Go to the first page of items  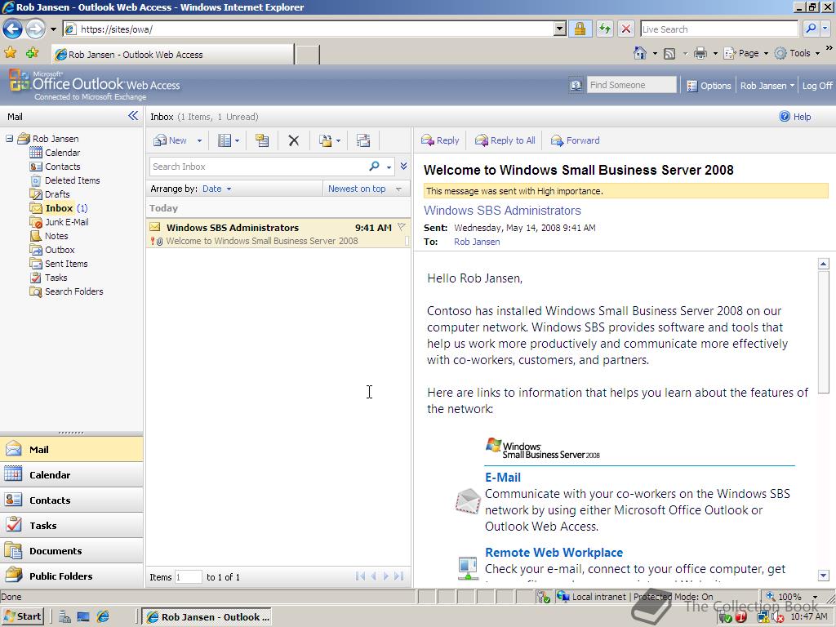coord(360,576)
